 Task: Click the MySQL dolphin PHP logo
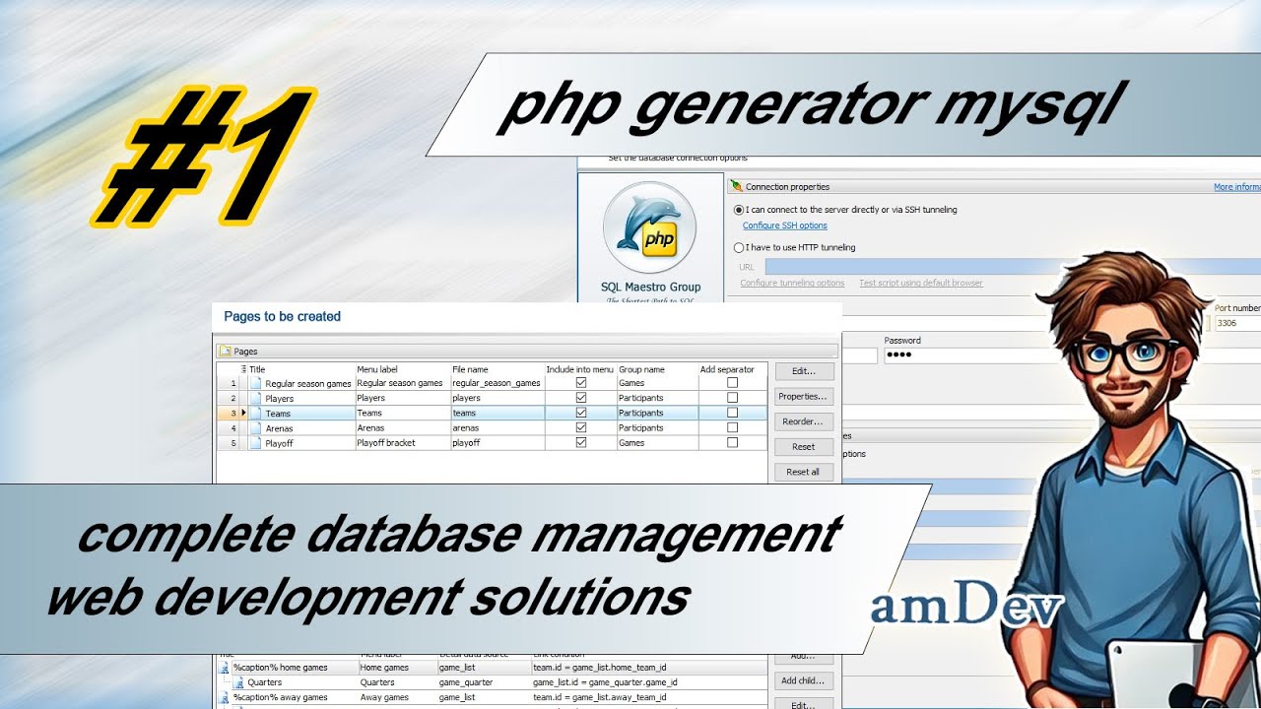pyautogui.click(x=650, y=227)
